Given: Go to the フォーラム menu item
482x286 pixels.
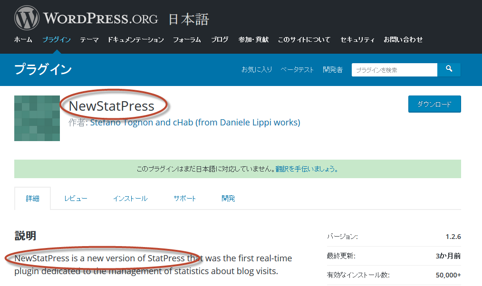Looking at the screenshot, I should [187, 39].
